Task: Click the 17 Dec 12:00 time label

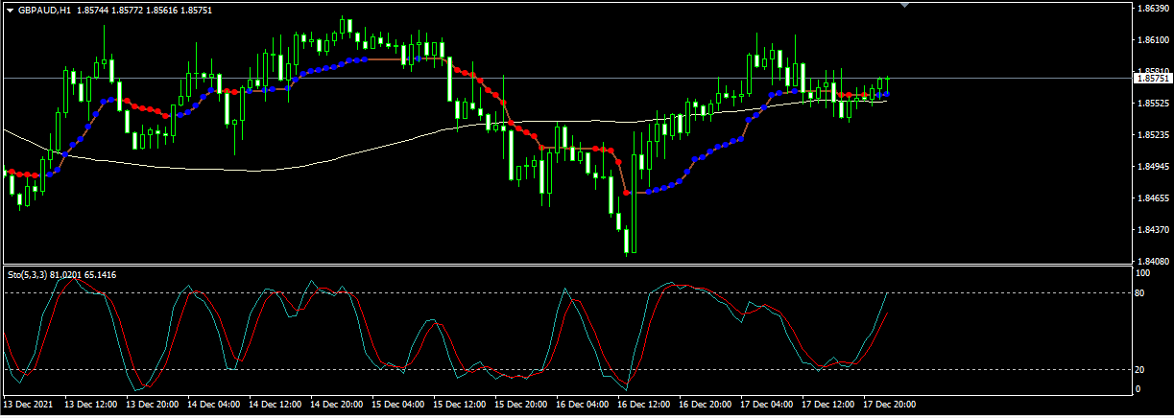Action: point(827,405)
